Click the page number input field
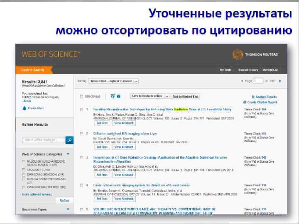The image size is (299, 224). coord(258,81)
